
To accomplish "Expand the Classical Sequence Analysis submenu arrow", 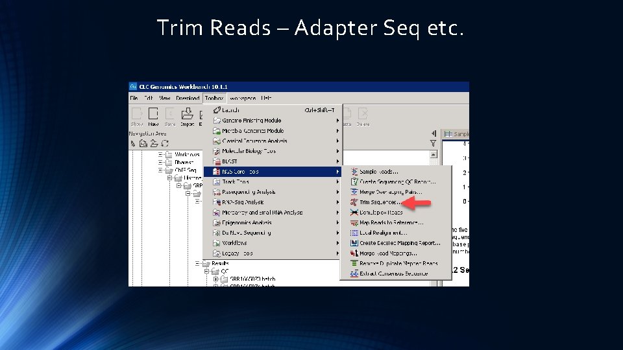I will tap(337, 141).
